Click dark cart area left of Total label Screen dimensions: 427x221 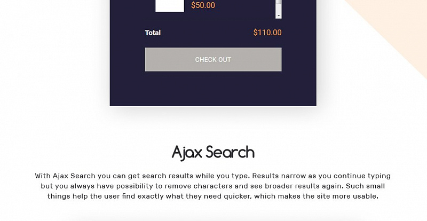(127, 33)
